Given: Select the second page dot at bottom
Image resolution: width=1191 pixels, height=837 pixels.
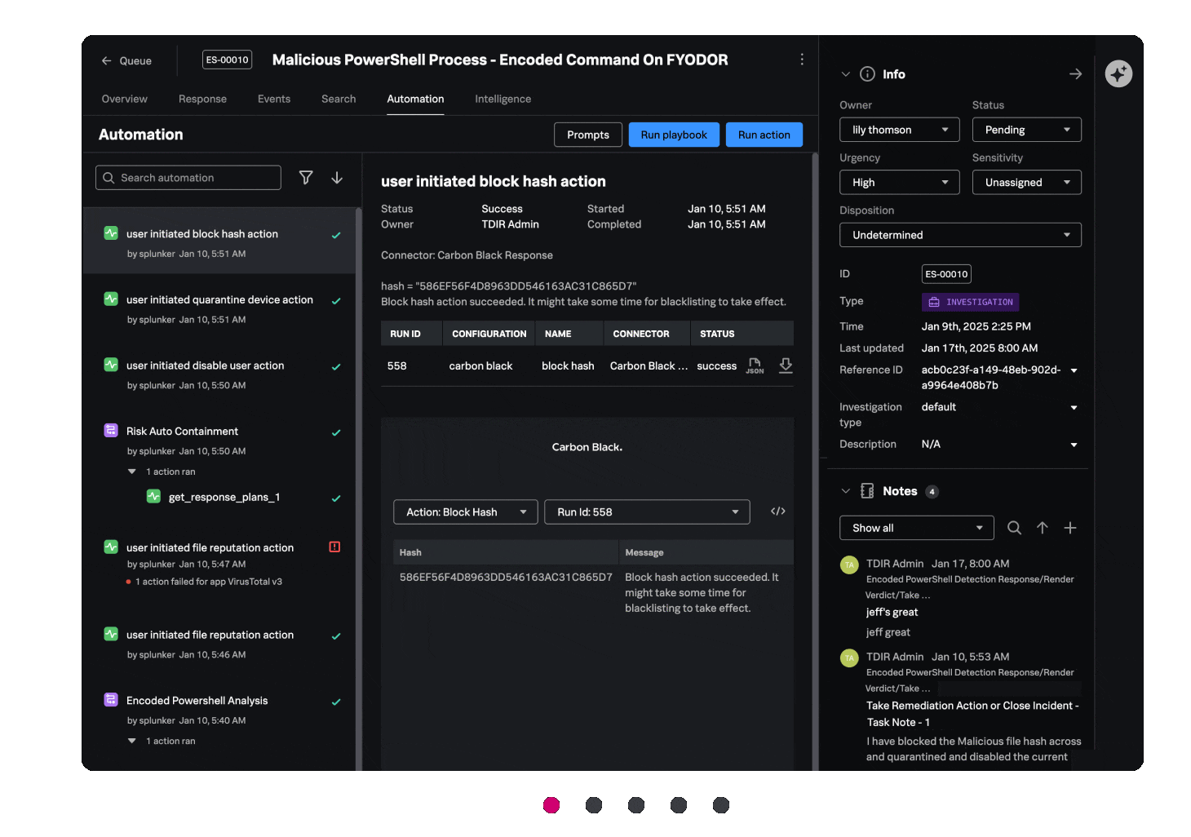Looking at the screenshot, I should pyautogui.click(x=594, y=805).
